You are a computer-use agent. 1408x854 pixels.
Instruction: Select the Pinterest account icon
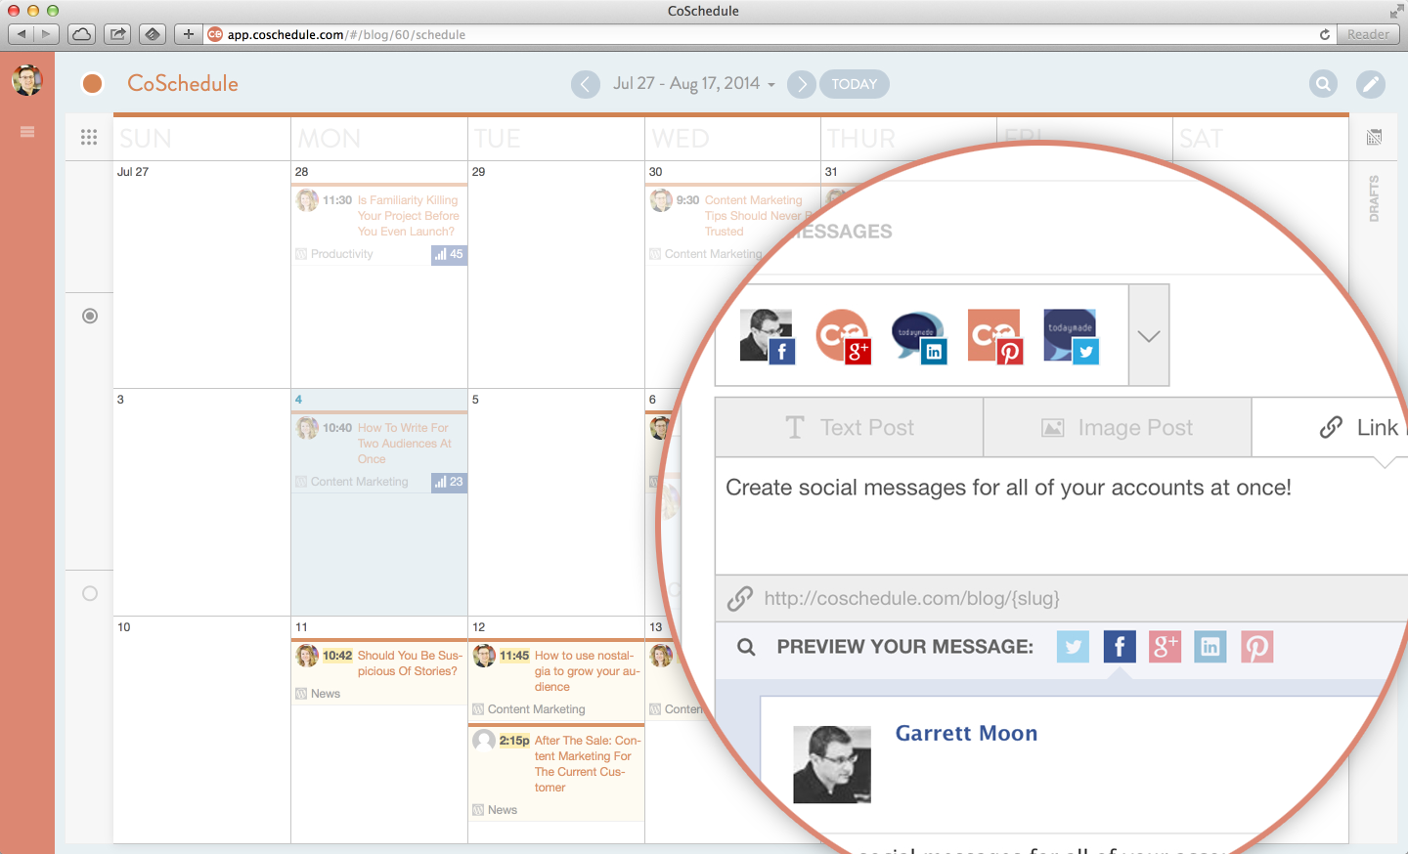995,336
